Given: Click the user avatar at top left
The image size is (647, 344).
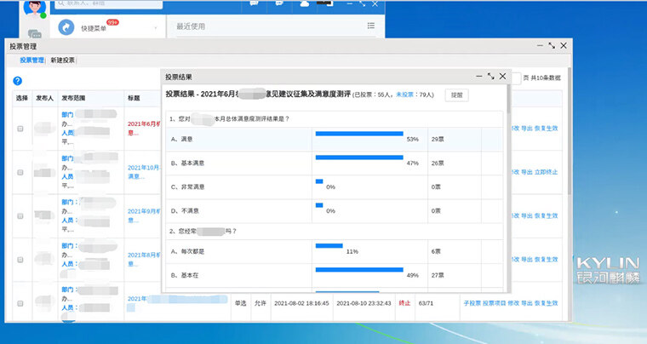Looking at the screenshot, I should pos(35,7).
